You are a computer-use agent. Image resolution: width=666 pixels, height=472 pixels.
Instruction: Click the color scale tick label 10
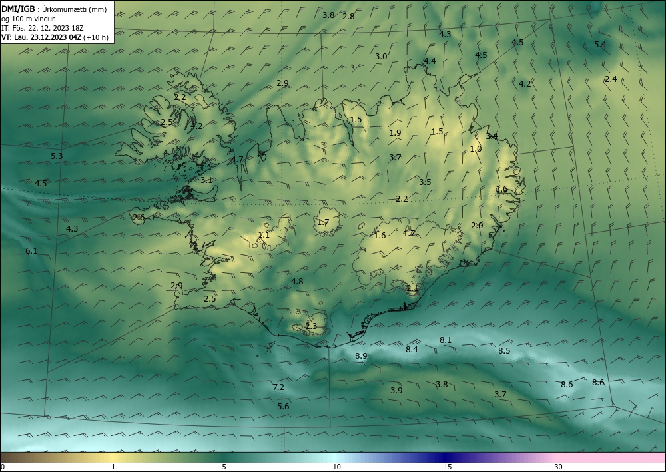click(x=337, y=467)
